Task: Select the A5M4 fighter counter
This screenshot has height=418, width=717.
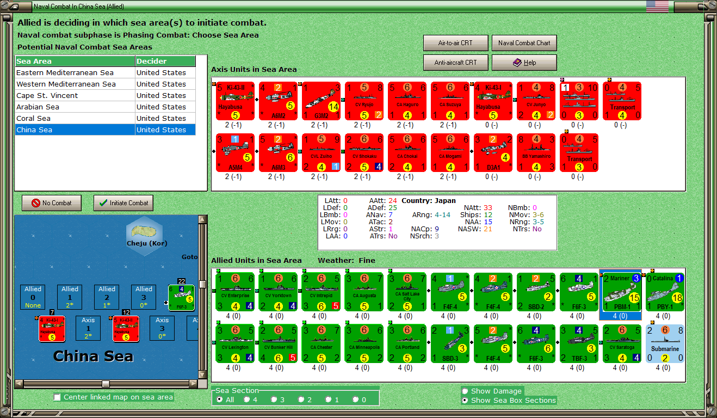Action: click(x=236, y=153)
